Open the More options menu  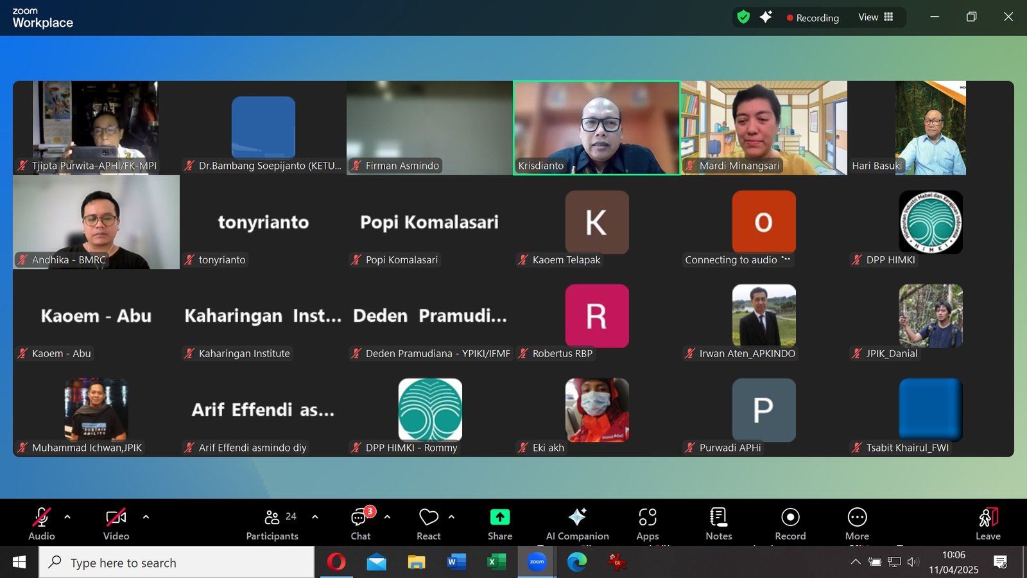pos(858,523)
